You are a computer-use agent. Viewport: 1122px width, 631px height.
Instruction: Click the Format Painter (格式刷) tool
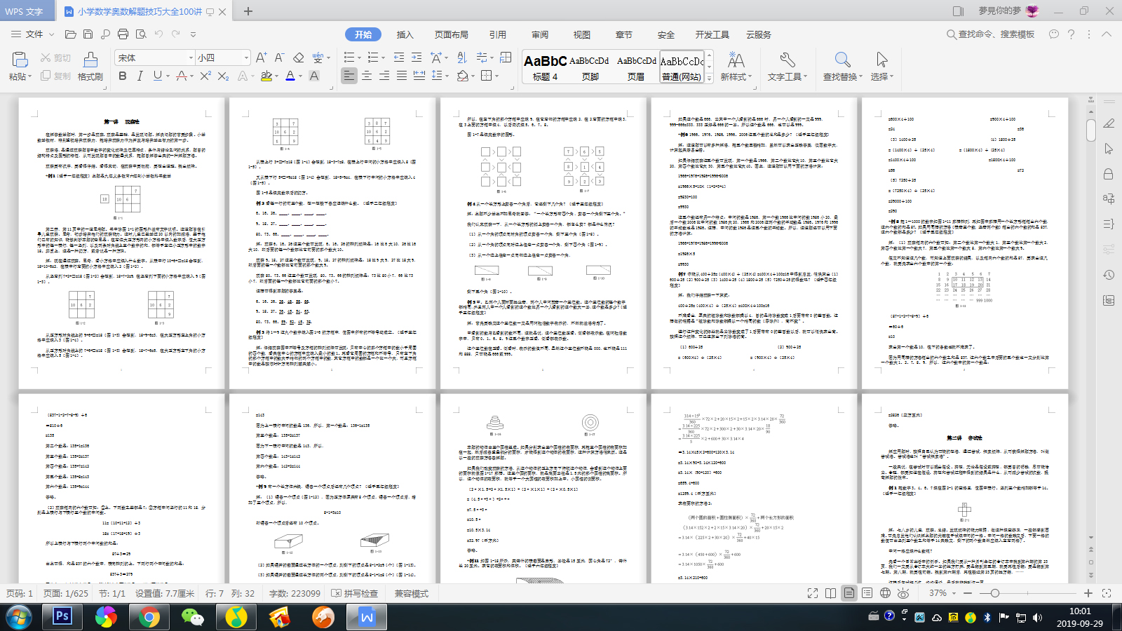[x=90, y=67]
